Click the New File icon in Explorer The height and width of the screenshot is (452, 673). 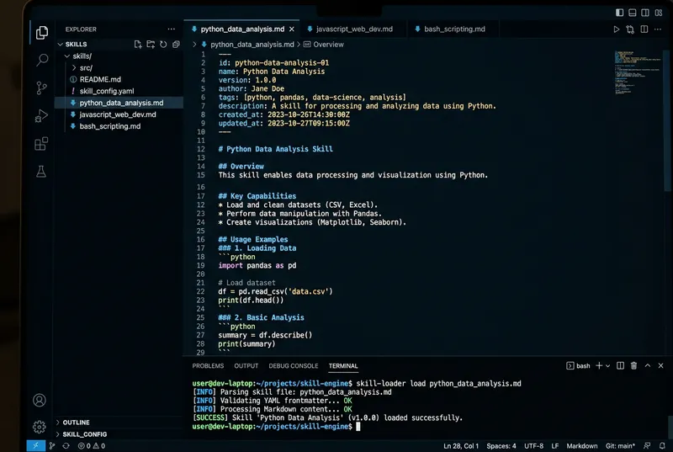pos(138,44)
